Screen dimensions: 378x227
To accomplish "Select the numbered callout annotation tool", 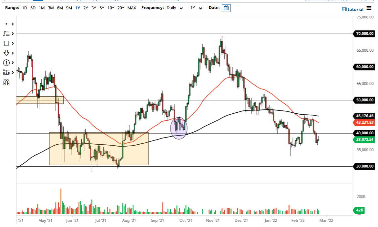I will [6, 63].
